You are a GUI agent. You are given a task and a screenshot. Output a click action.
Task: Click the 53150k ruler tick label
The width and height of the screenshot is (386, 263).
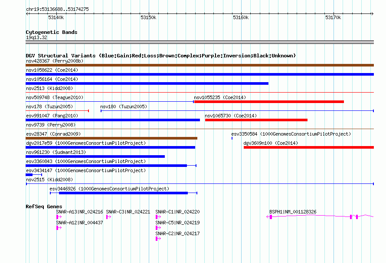[148, 17]
